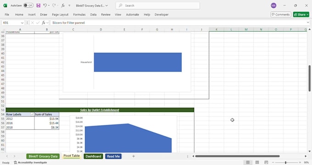Click the horizontal scrollbar thumb
The width and height of the screenshot is (312, 165).
[x=237, y=156]
